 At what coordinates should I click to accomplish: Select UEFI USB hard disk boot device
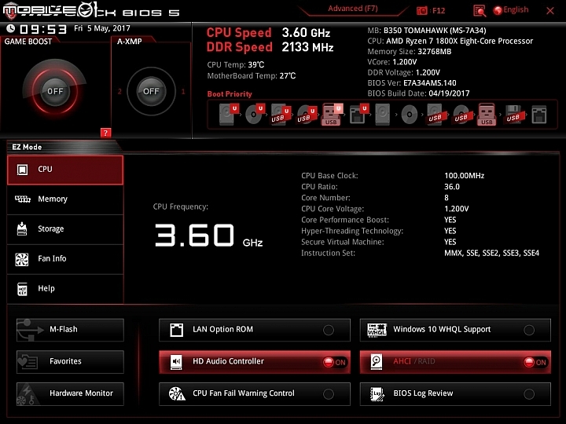(281, 115)
